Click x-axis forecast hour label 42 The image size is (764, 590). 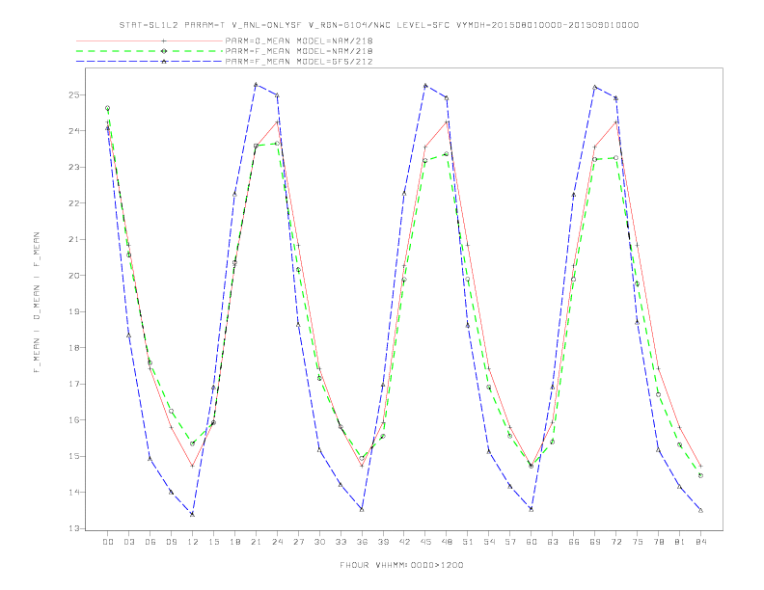[404, 542]
